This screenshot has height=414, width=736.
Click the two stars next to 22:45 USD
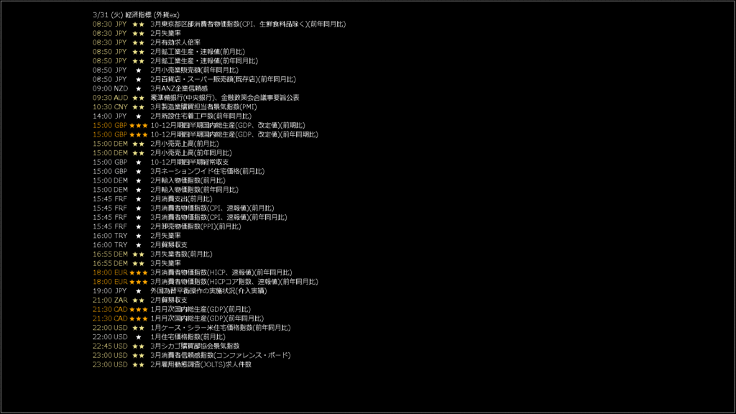point(139,346)
